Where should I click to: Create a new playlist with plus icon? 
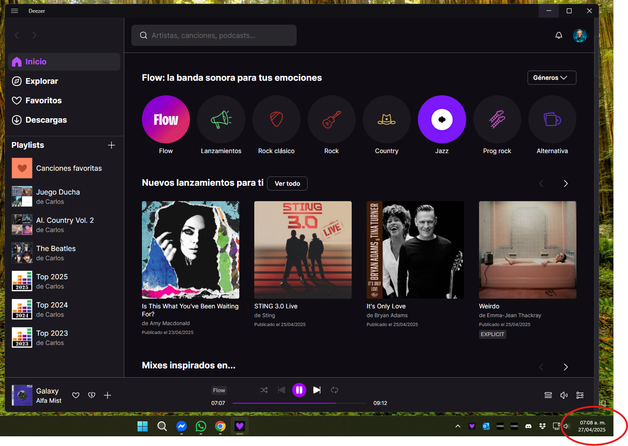tap(111, 145)
